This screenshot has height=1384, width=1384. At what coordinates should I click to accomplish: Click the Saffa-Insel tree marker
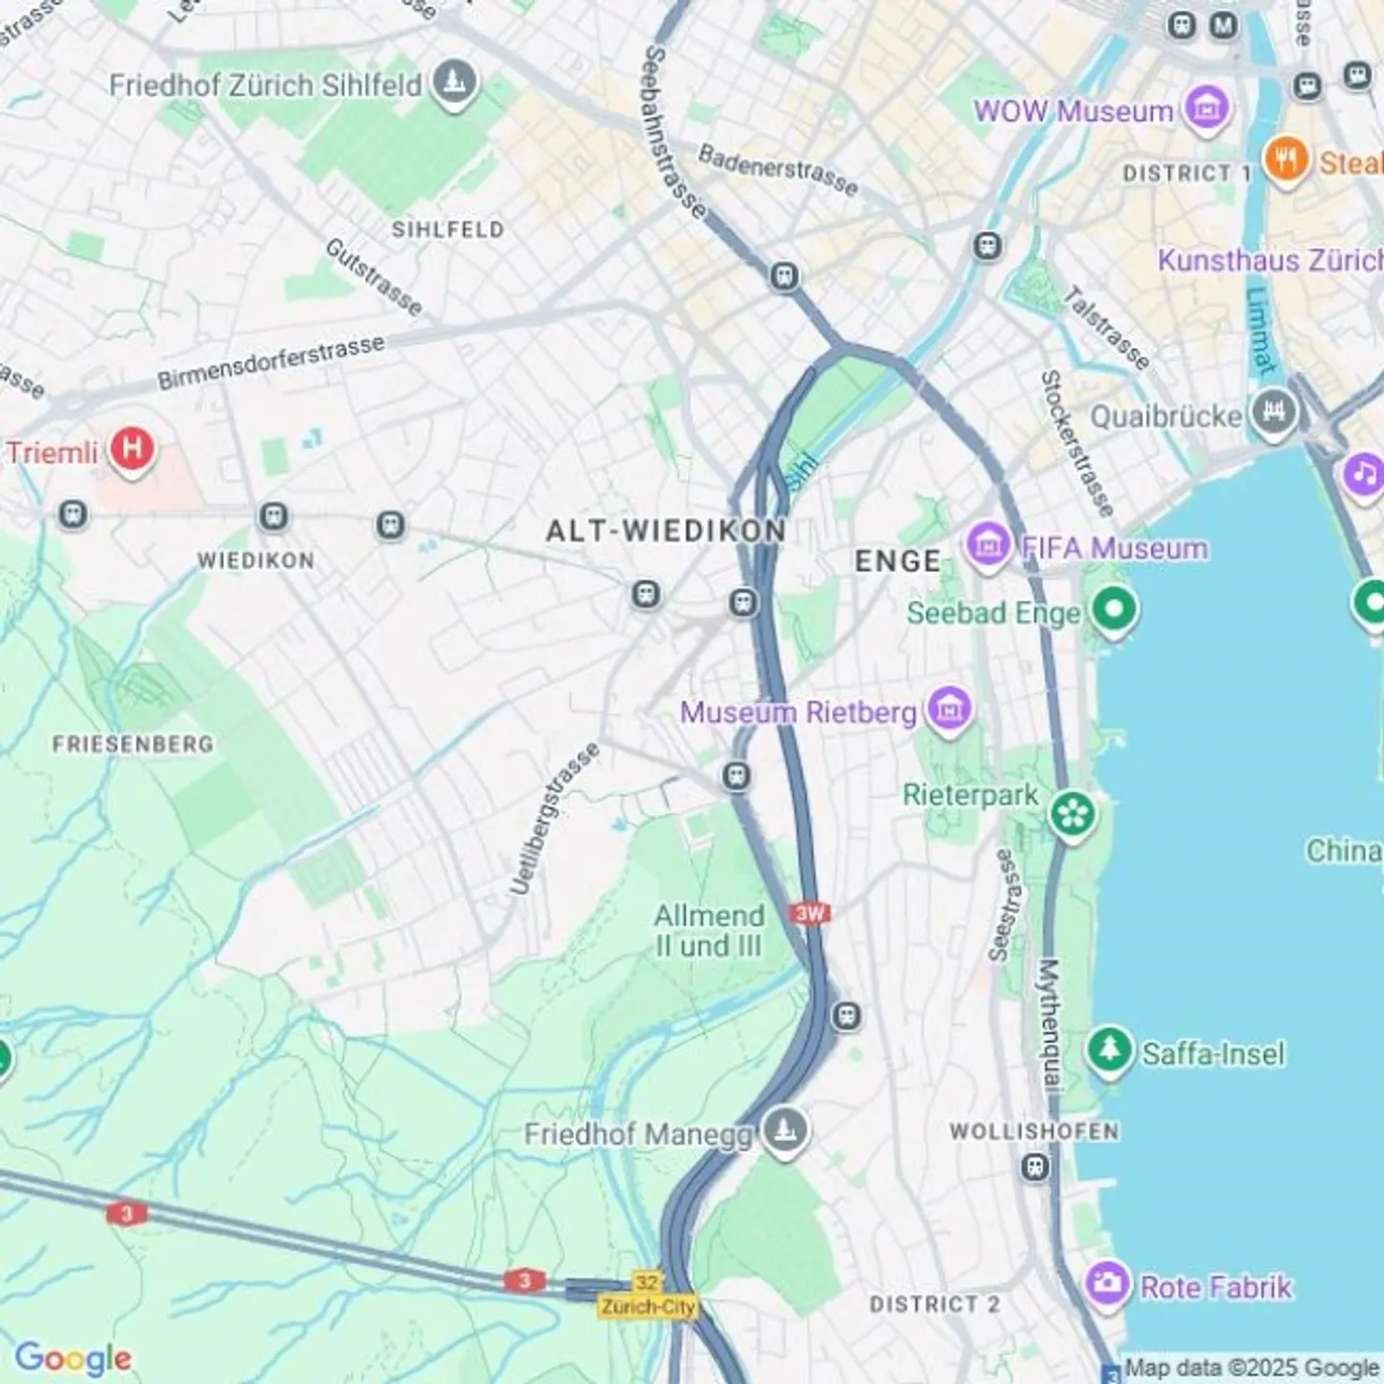[x=1110, y=1050]
